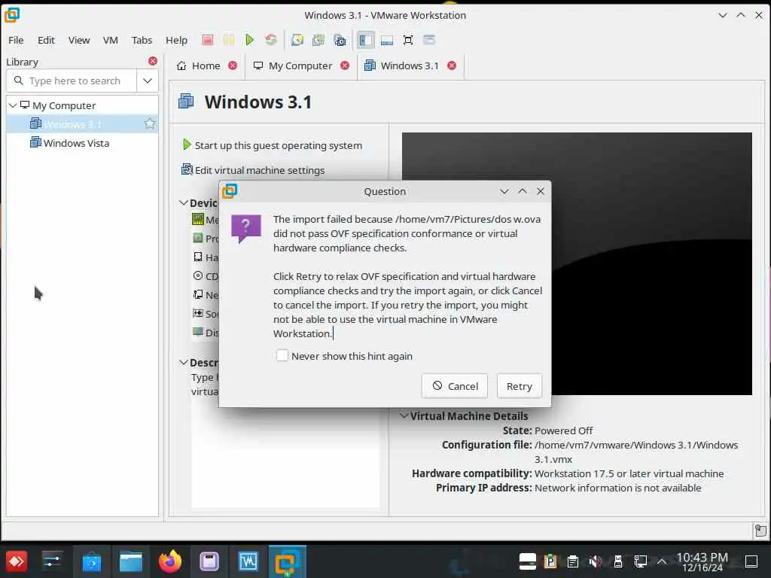Click the VMware logo in main title bar

[12, 15]
